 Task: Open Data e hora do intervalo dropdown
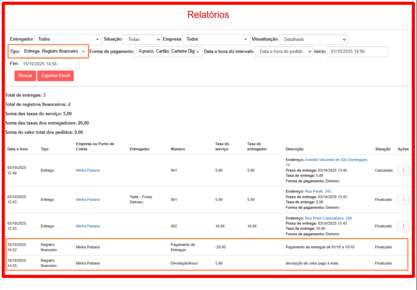(284, 52)
